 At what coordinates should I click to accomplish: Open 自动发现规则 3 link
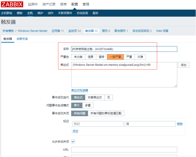(x=142, y=31)
